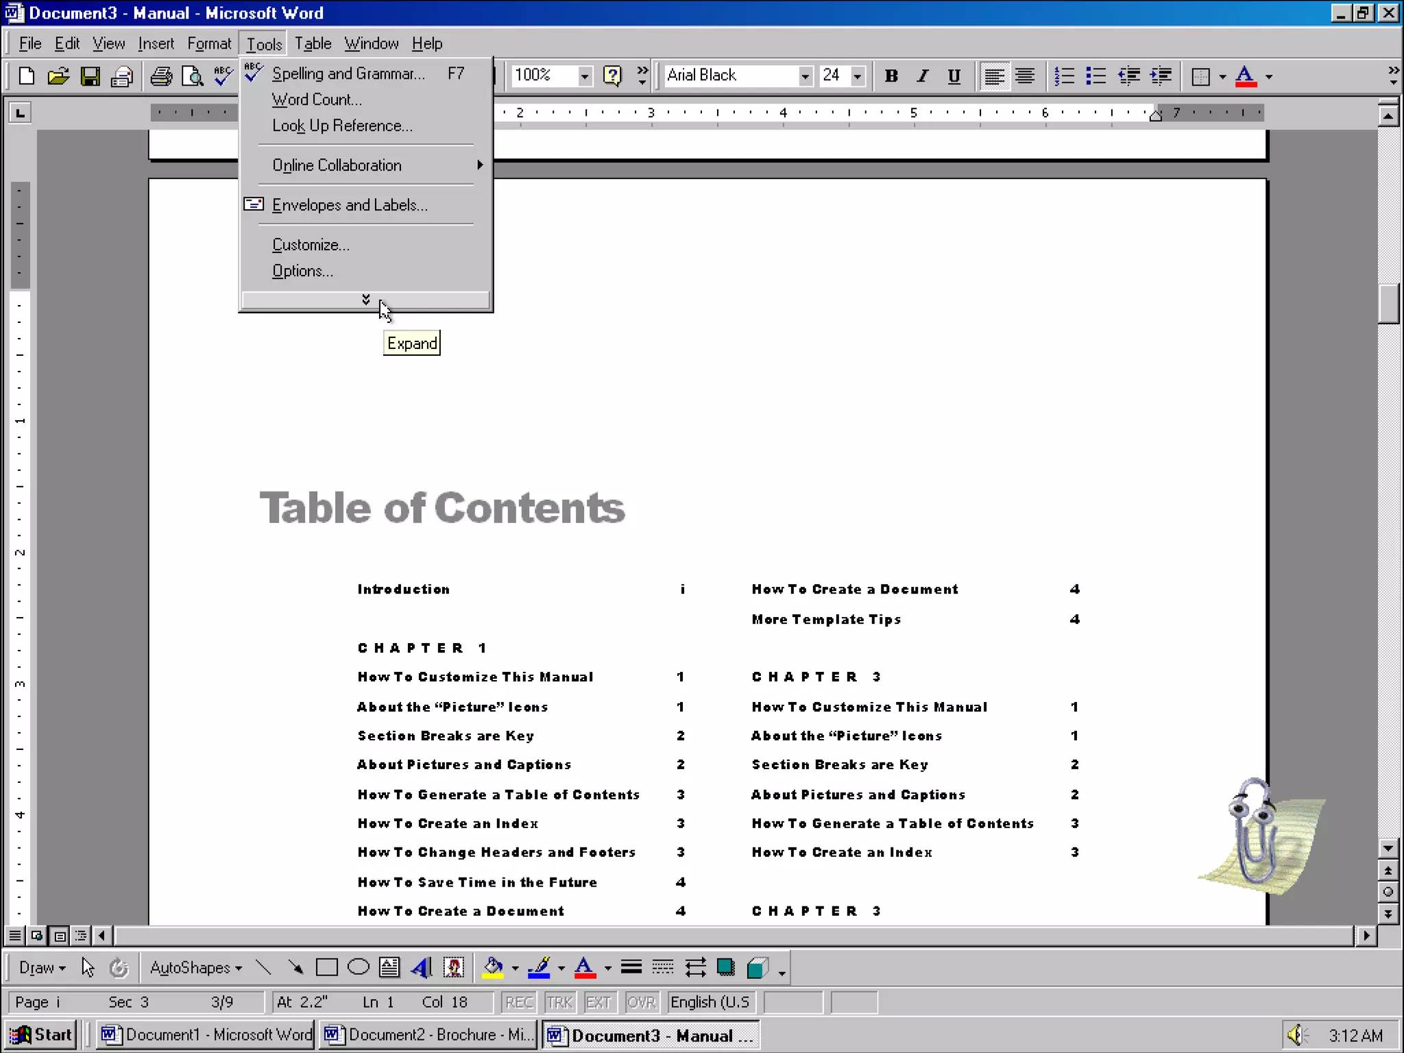The width and height of the screenshot is (1404, 1053).
Task: Click the Open folder icon
Action: click(x=58, y=76)
